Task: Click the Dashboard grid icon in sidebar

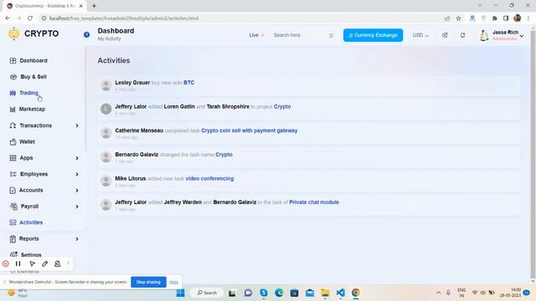Action: pos(13,61)
